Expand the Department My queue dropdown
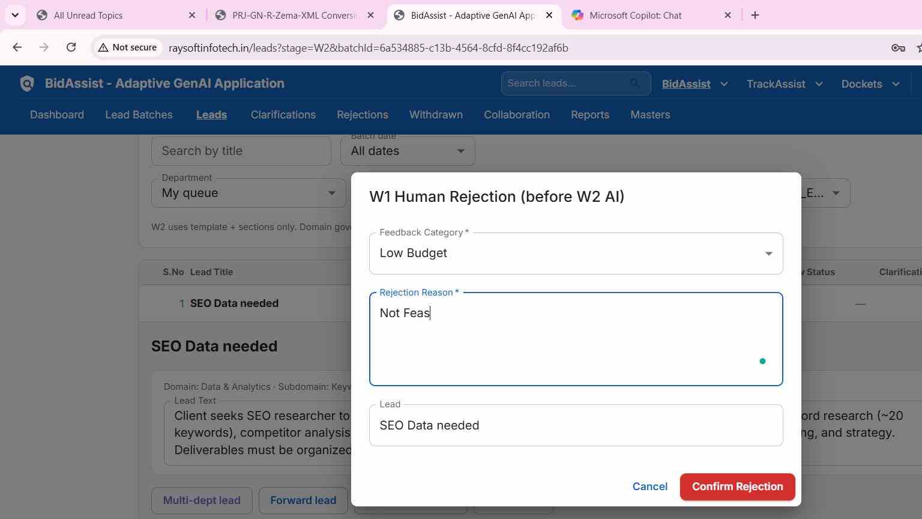922x519 pixels. (x=249, y=193)
